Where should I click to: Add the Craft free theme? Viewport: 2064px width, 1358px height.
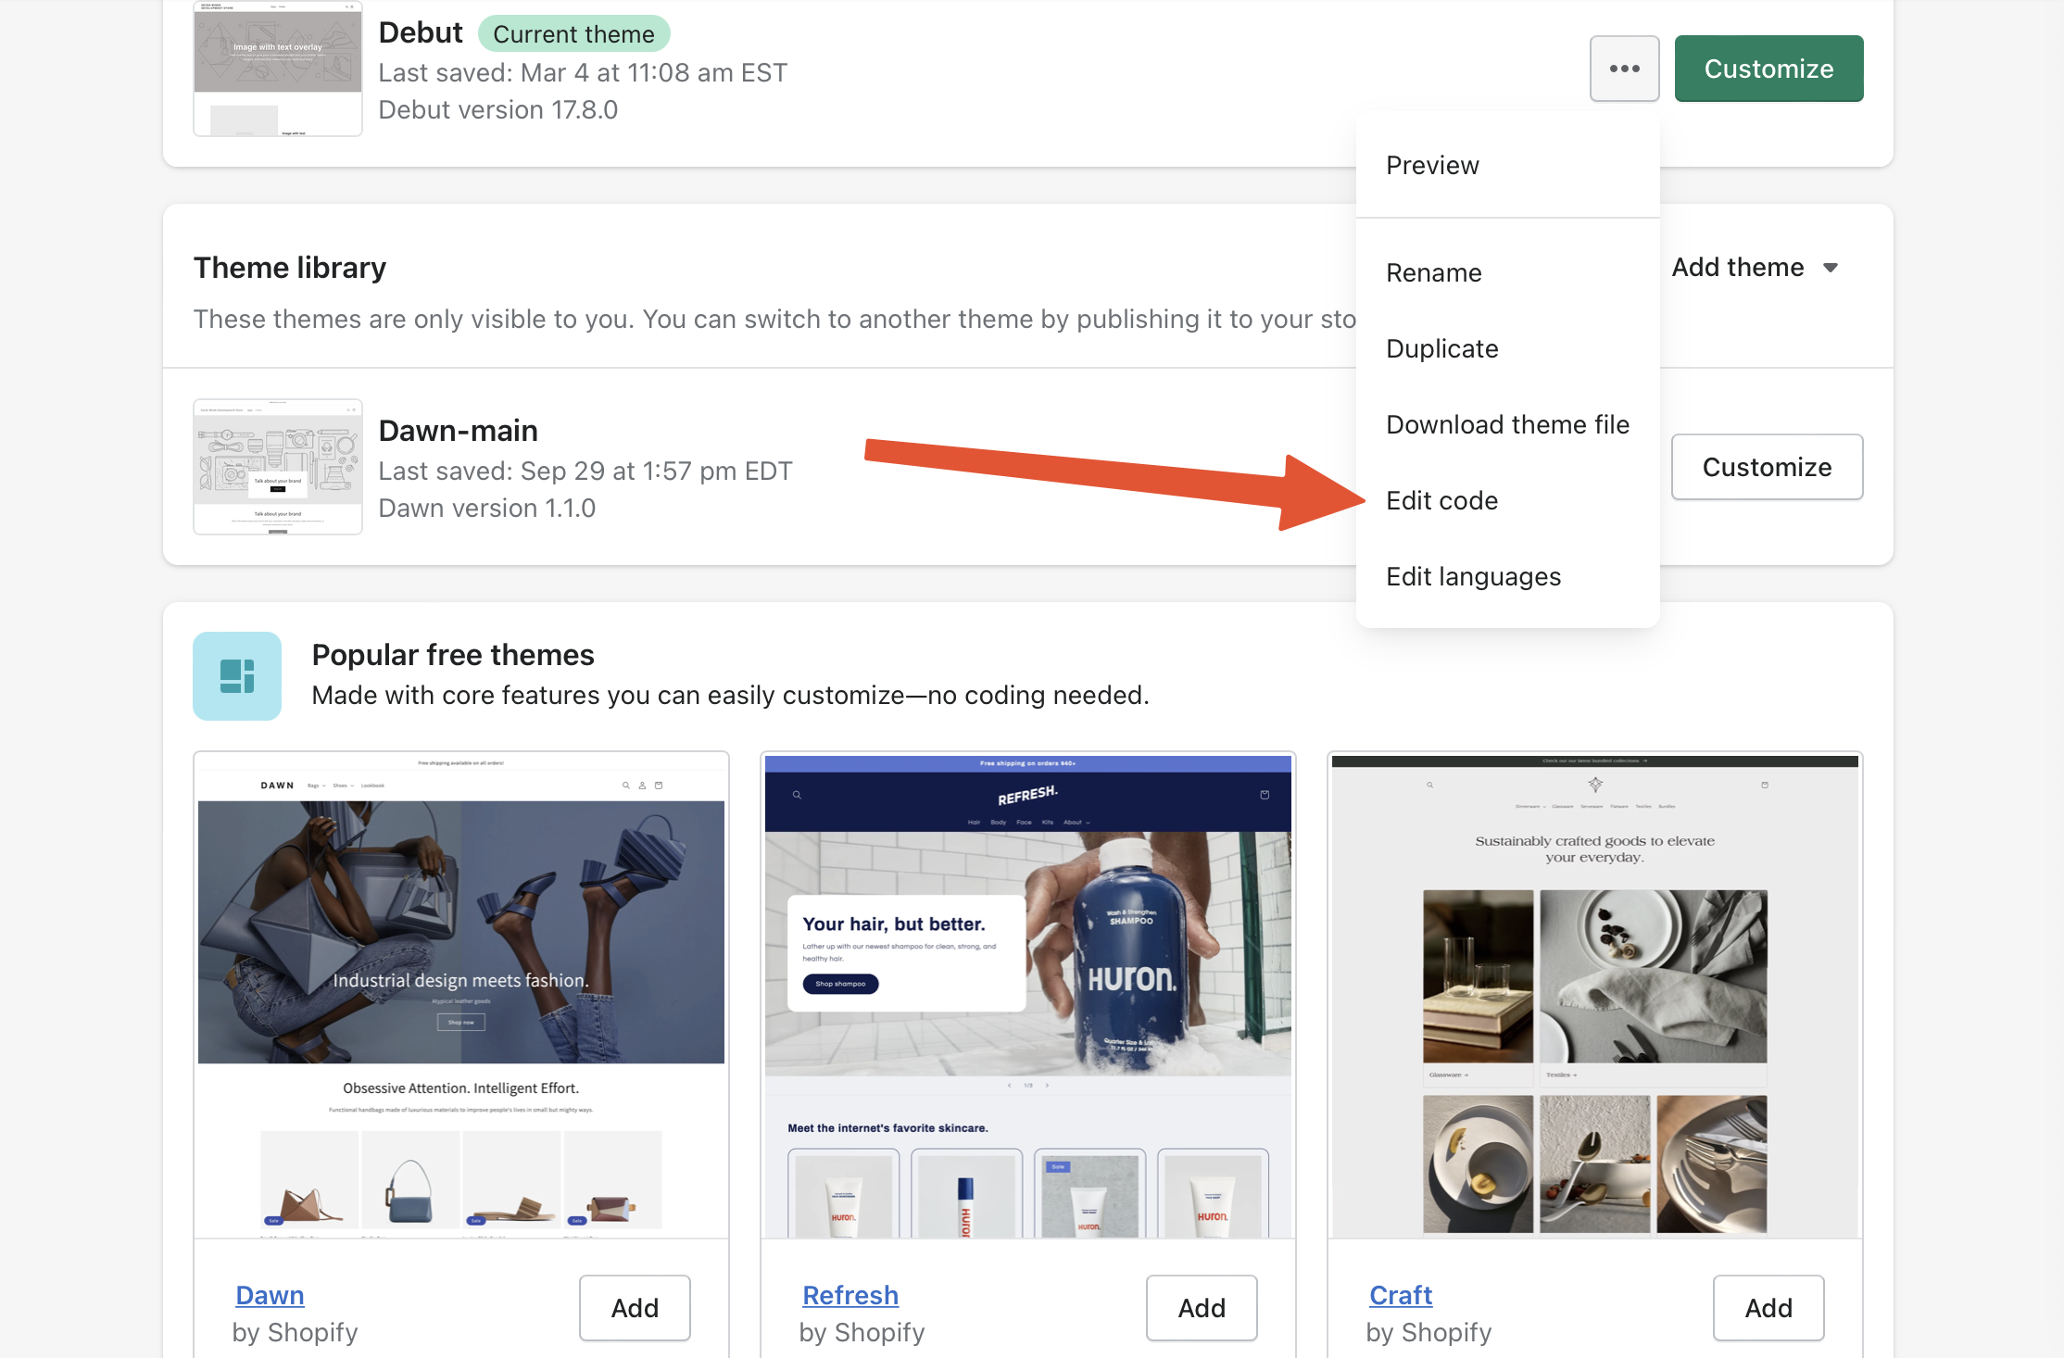point(1768,1307)
